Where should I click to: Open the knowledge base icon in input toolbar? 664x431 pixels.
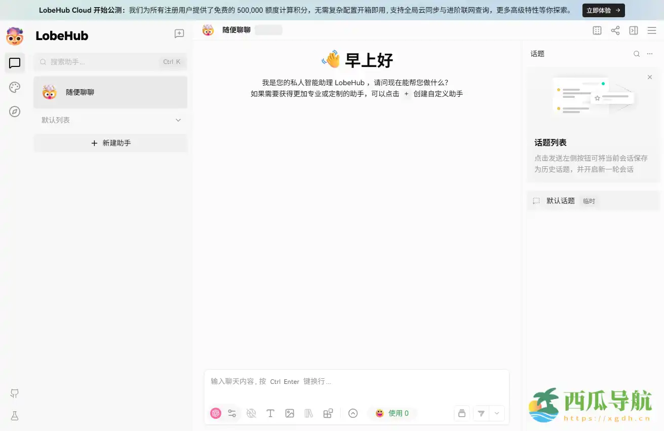[309, 413]
